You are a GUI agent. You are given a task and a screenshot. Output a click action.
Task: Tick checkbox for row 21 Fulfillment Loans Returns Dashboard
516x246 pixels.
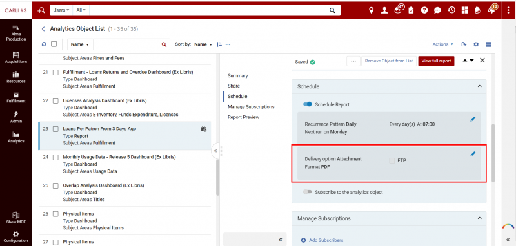(55, 72)
